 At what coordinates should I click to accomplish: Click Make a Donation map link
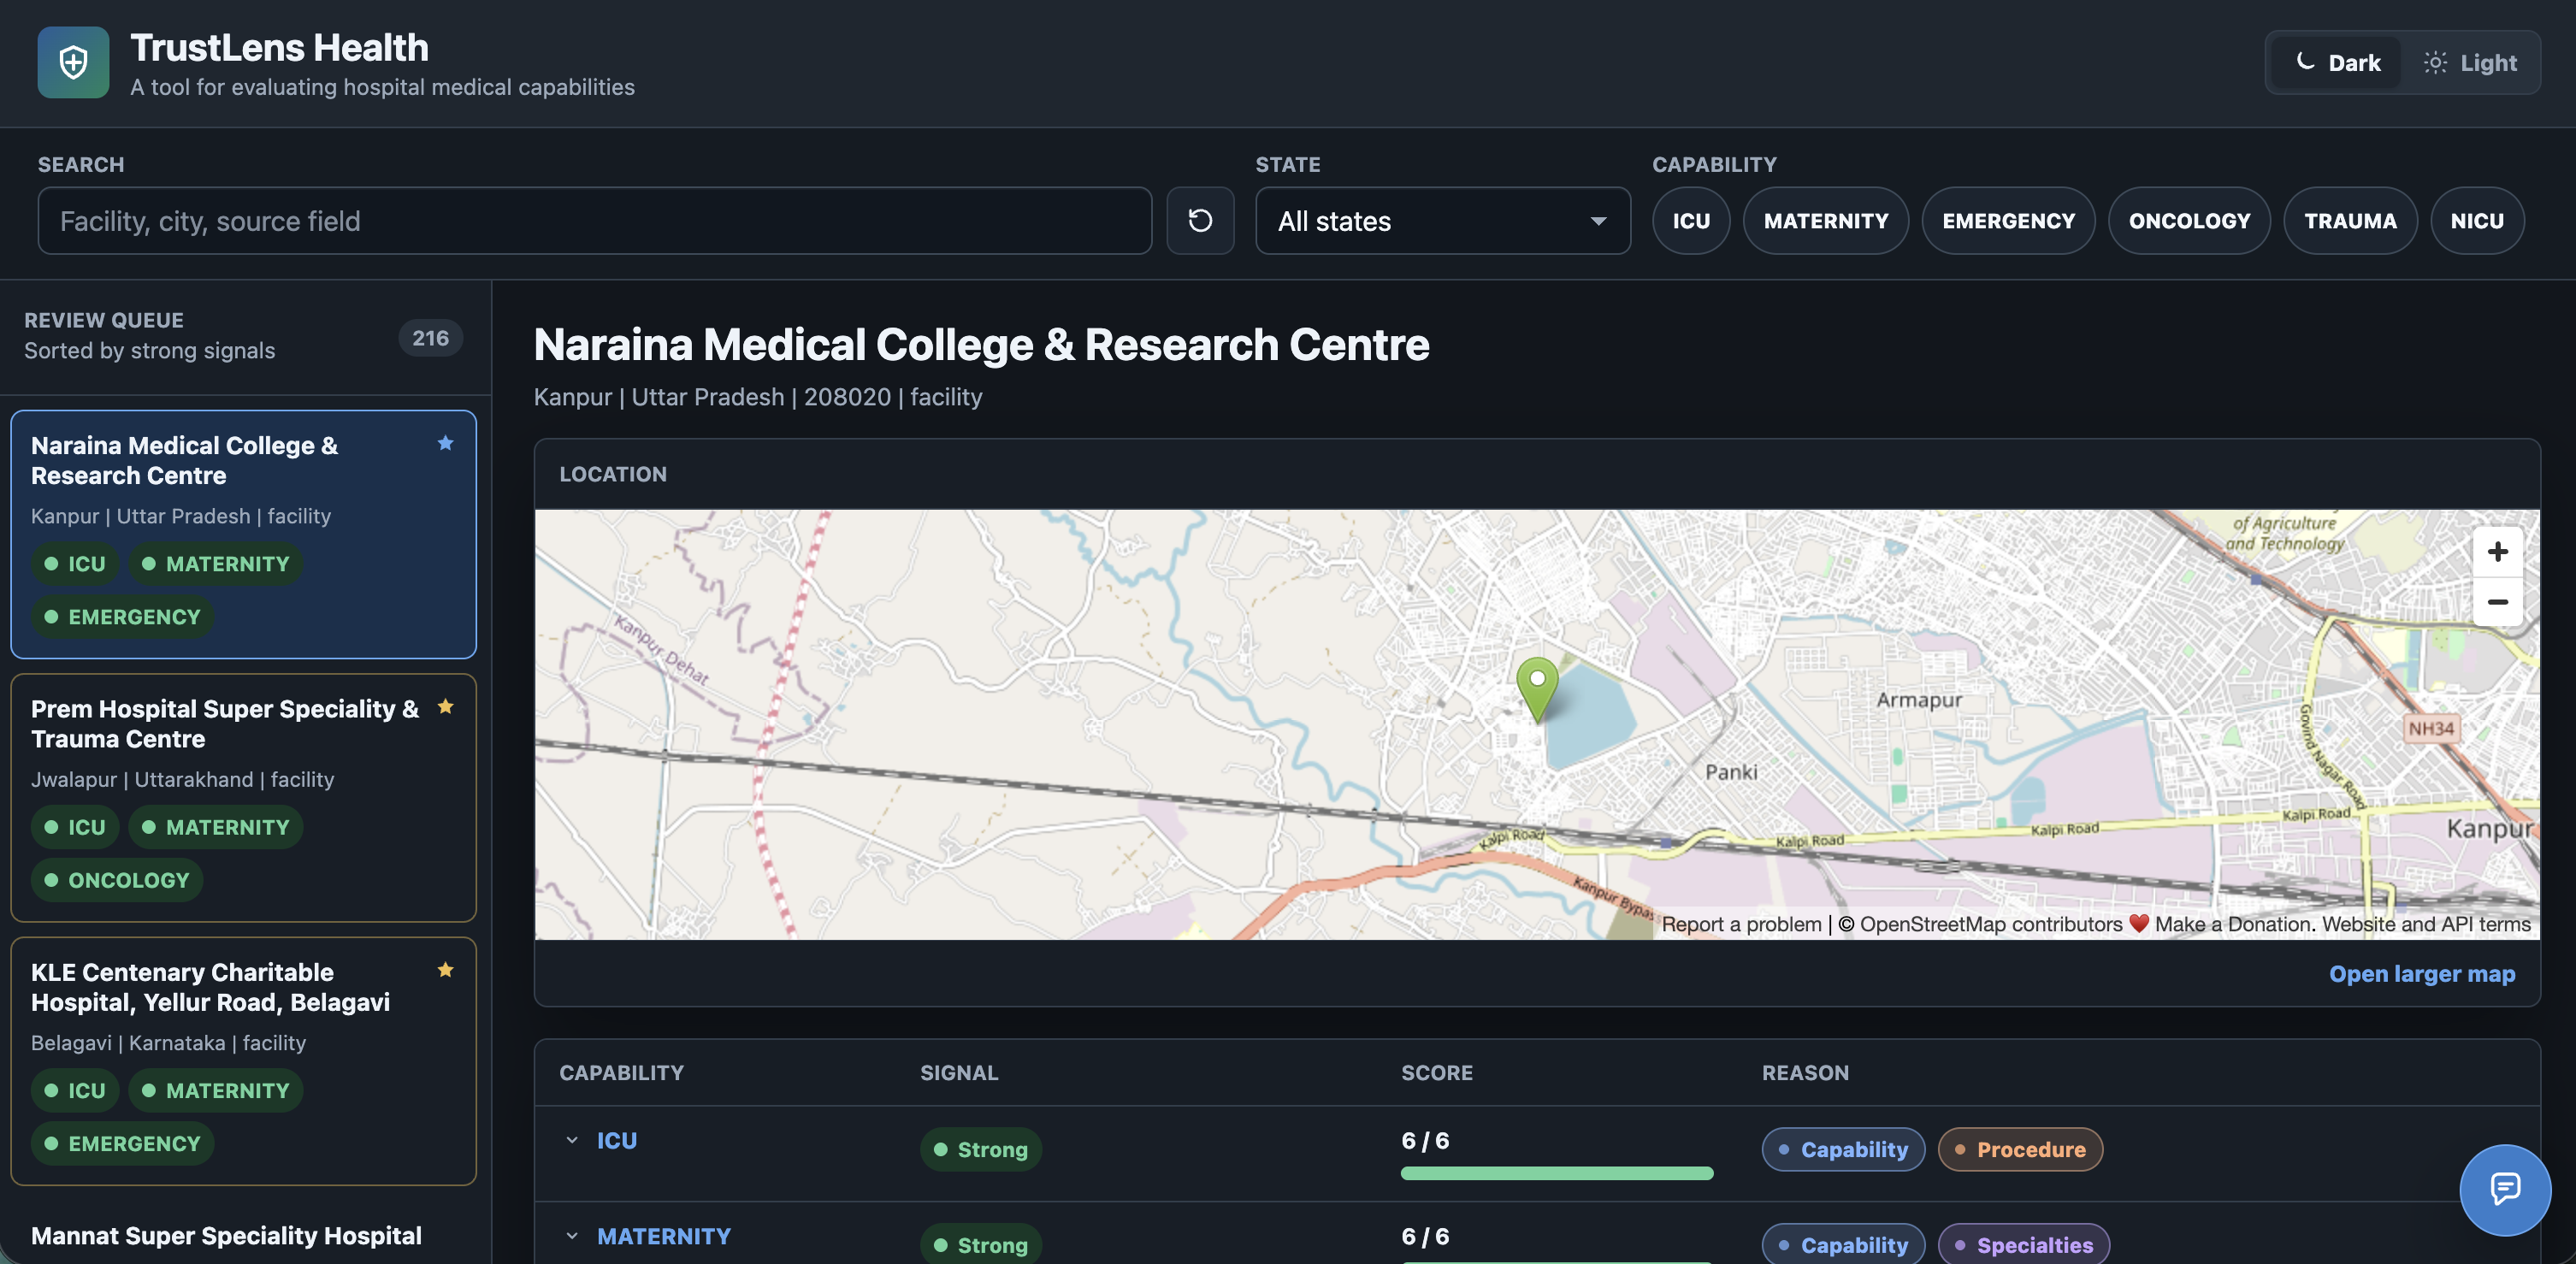2234,924
